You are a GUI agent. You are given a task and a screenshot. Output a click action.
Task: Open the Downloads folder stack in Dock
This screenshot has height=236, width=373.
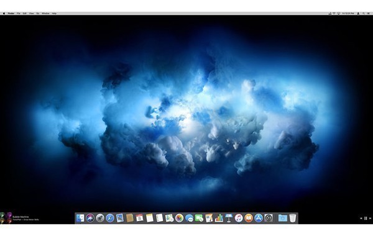(x=283, y=218)
